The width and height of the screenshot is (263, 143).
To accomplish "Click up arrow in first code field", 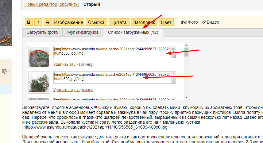I will click(x=173, y=48).
